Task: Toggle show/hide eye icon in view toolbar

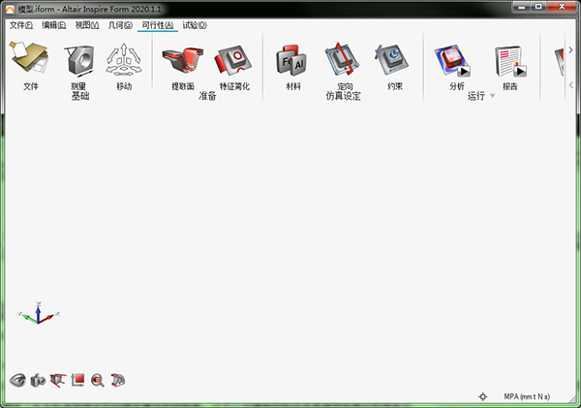Action: (17, 381)
